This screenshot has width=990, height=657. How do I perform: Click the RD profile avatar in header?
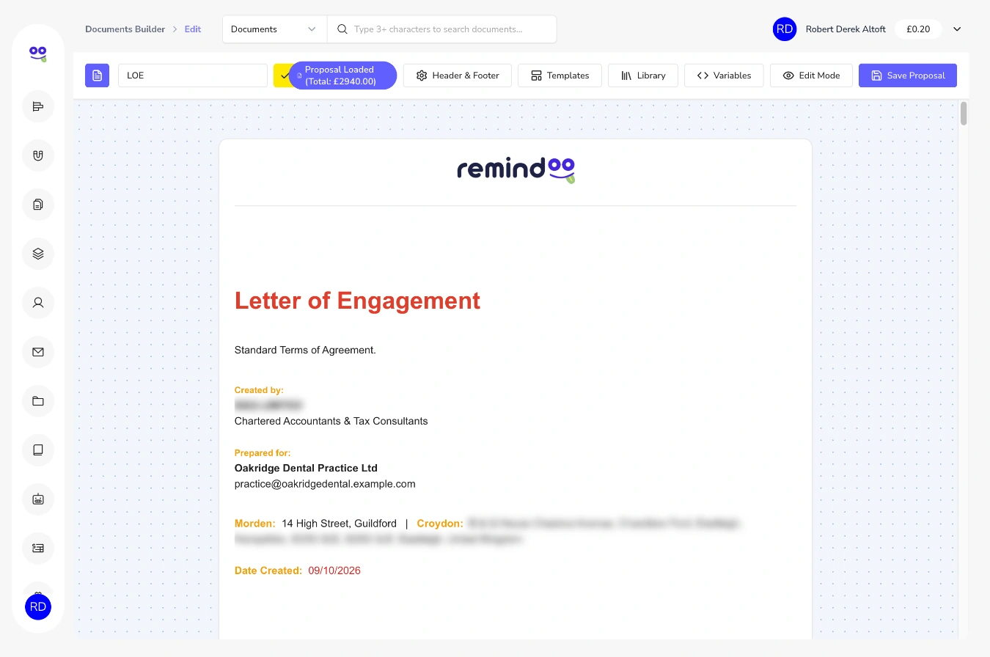click(x=785, y=29)
